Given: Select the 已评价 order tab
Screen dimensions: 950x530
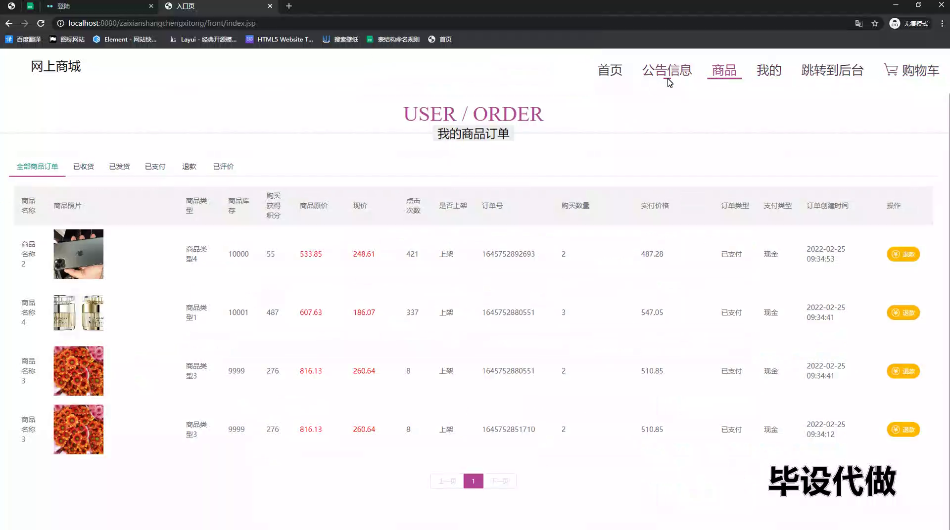Looking at the screenshot, I should click(223, 167).
